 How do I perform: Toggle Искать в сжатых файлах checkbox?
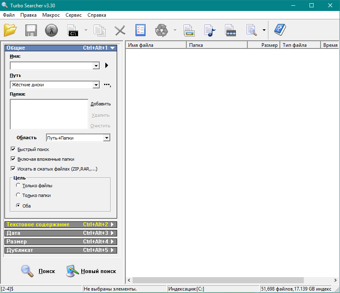(13, 168)
